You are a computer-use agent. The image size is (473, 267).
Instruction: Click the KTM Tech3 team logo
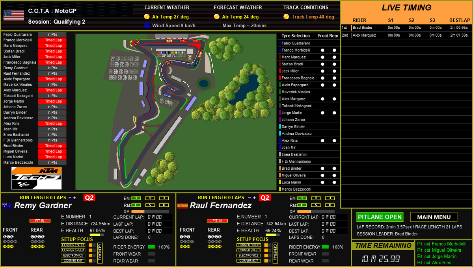point(36,178)
